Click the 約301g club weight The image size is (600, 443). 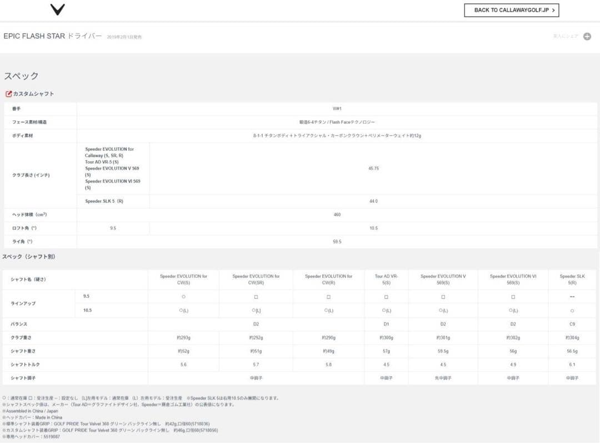pos(443,338)
